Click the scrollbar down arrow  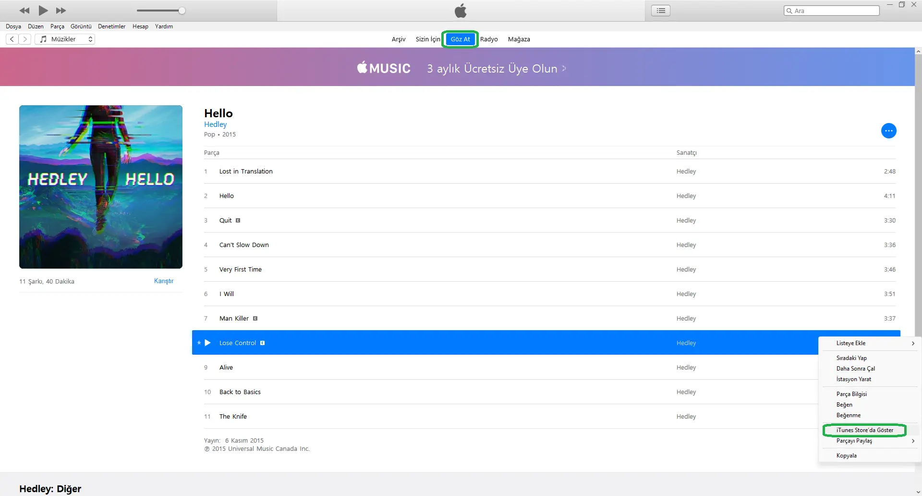[x=918, y=492]
